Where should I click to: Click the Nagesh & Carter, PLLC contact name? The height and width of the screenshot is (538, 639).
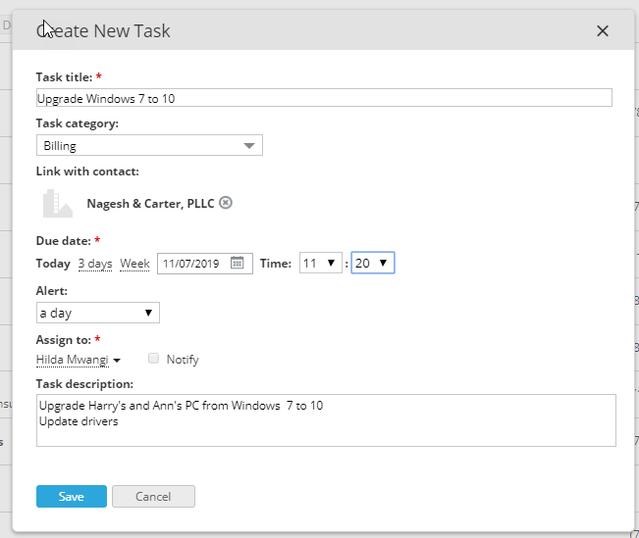coord(150,203)
